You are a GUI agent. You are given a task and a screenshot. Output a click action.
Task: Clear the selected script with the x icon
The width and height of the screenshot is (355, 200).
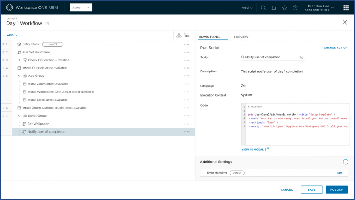point(302,57)
